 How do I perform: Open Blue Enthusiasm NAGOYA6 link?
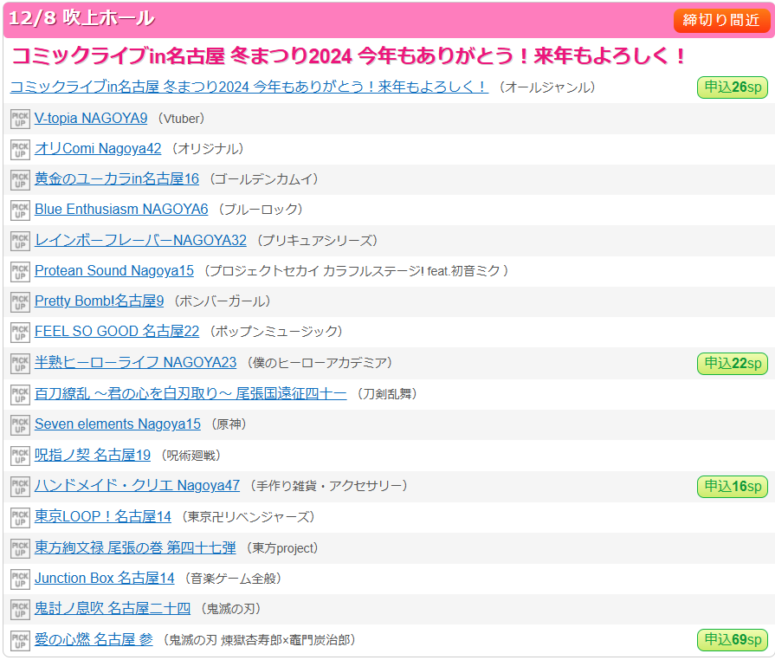tap(121, 209)
